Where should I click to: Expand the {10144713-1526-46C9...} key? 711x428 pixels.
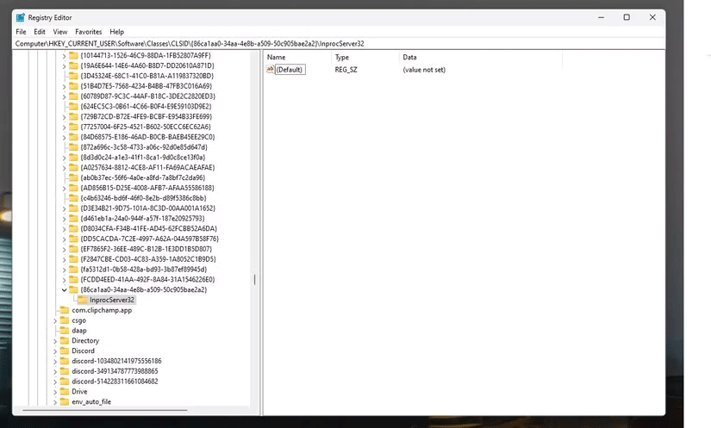[x=64, y=55]
